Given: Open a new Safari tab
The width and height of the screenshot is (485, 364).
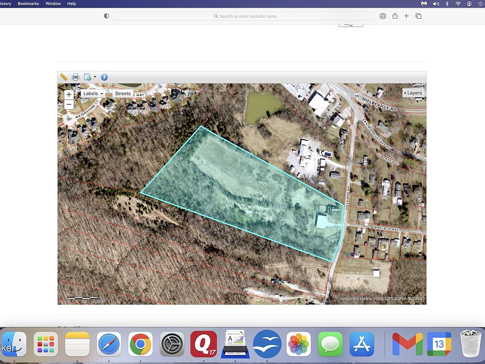Looking at the screenshot, I should (407, 16).
